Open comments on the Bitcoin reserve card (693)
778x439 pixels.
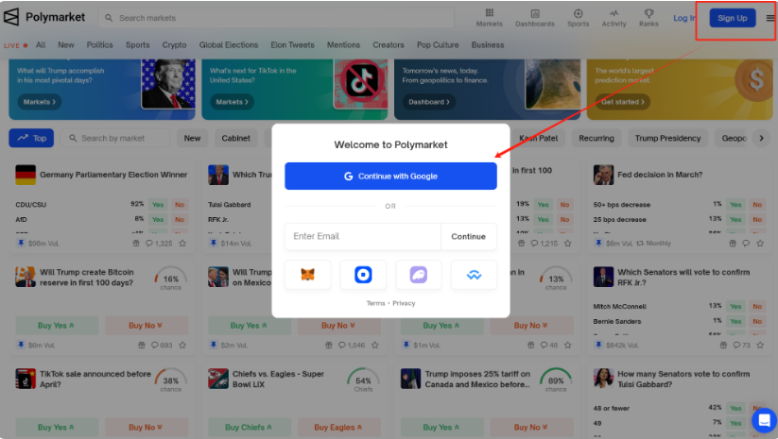pyautogui.click(x=162, y=345)
